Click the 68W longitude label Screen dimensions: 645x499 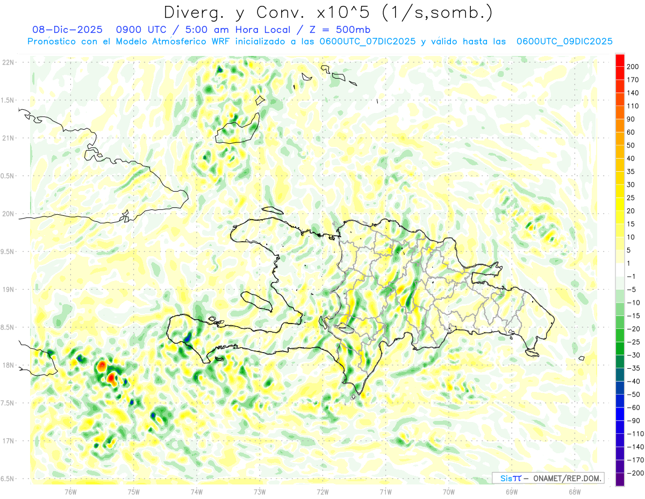(x=575, y=492)
